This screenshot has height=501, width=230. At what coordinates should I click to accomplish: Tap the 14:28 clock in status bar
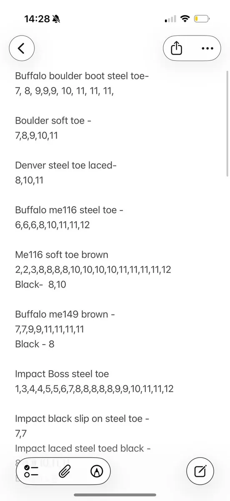37,19
